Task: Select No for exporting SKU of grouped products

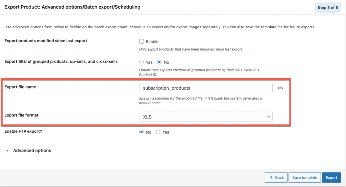Action: (x=159, y=62)
